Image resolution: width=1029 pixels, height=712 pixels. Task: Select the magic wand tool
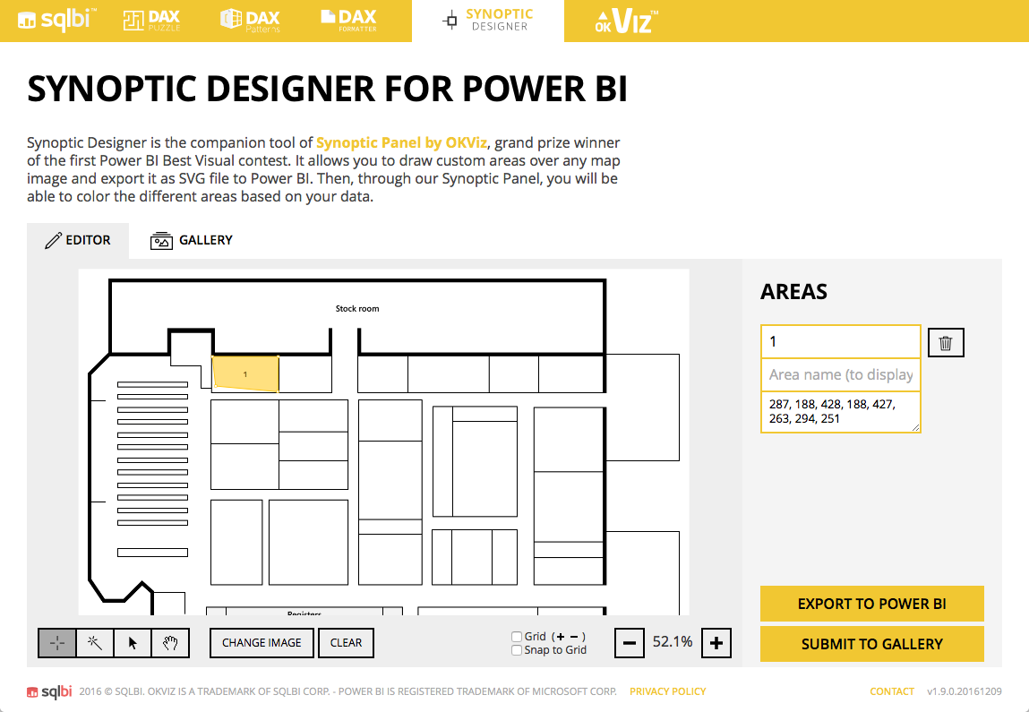click(x=95, y=643)
